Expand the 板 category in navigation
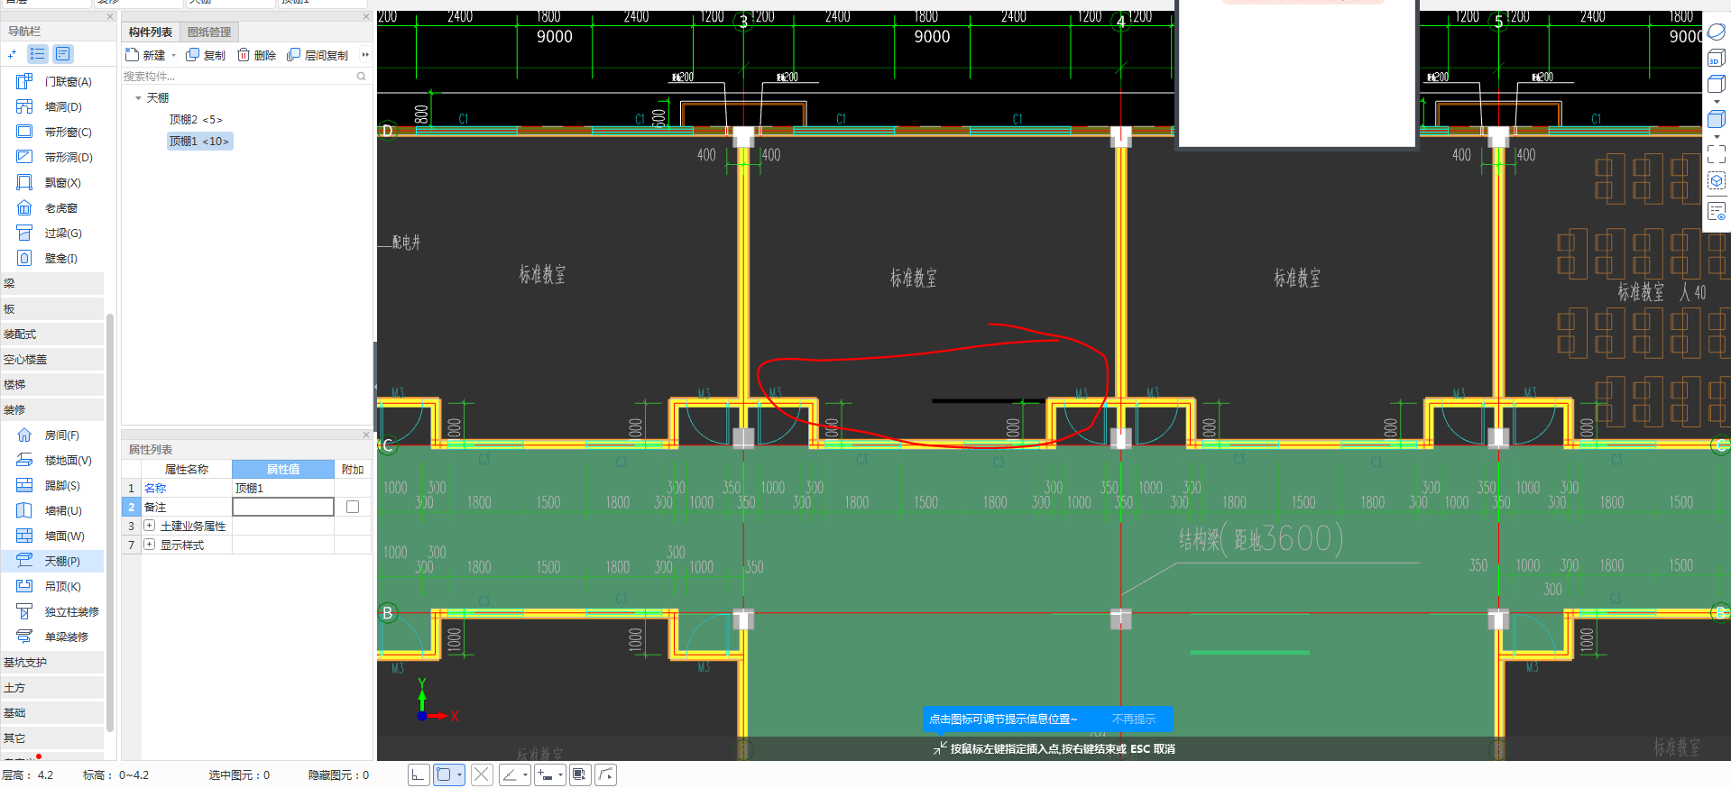This screenshot has height=788, width=1731. 52,308
